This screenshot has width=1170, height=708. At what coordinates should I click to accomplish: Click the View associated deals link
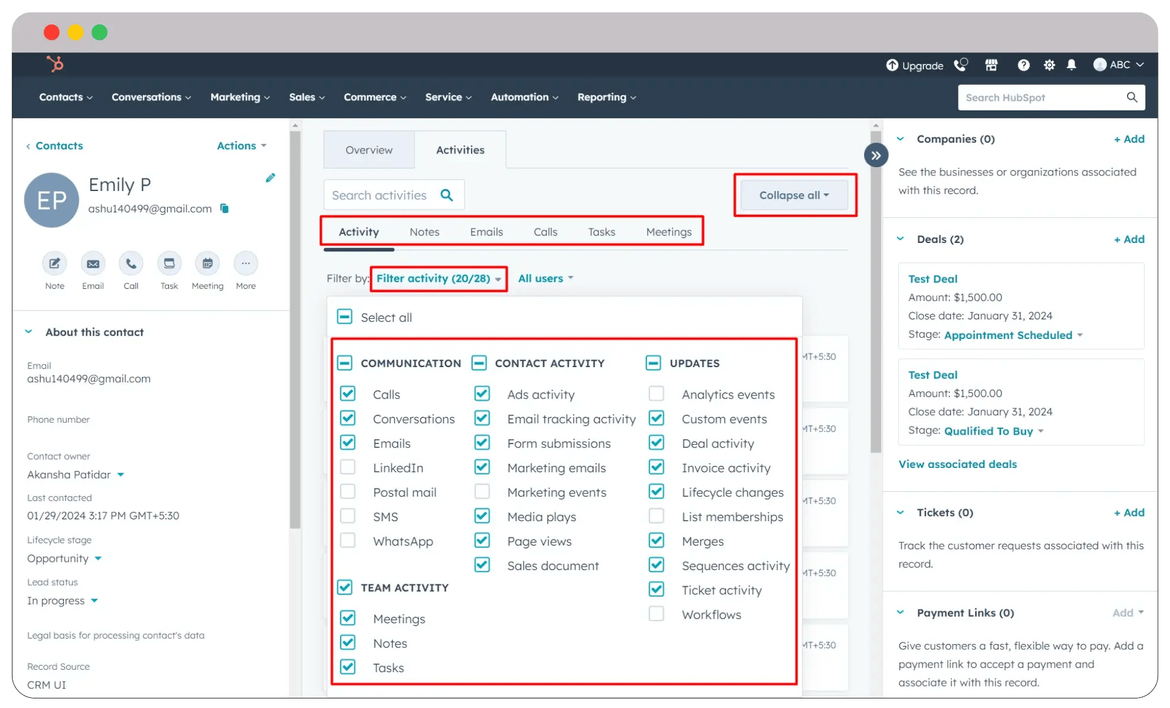pos(957,464)
